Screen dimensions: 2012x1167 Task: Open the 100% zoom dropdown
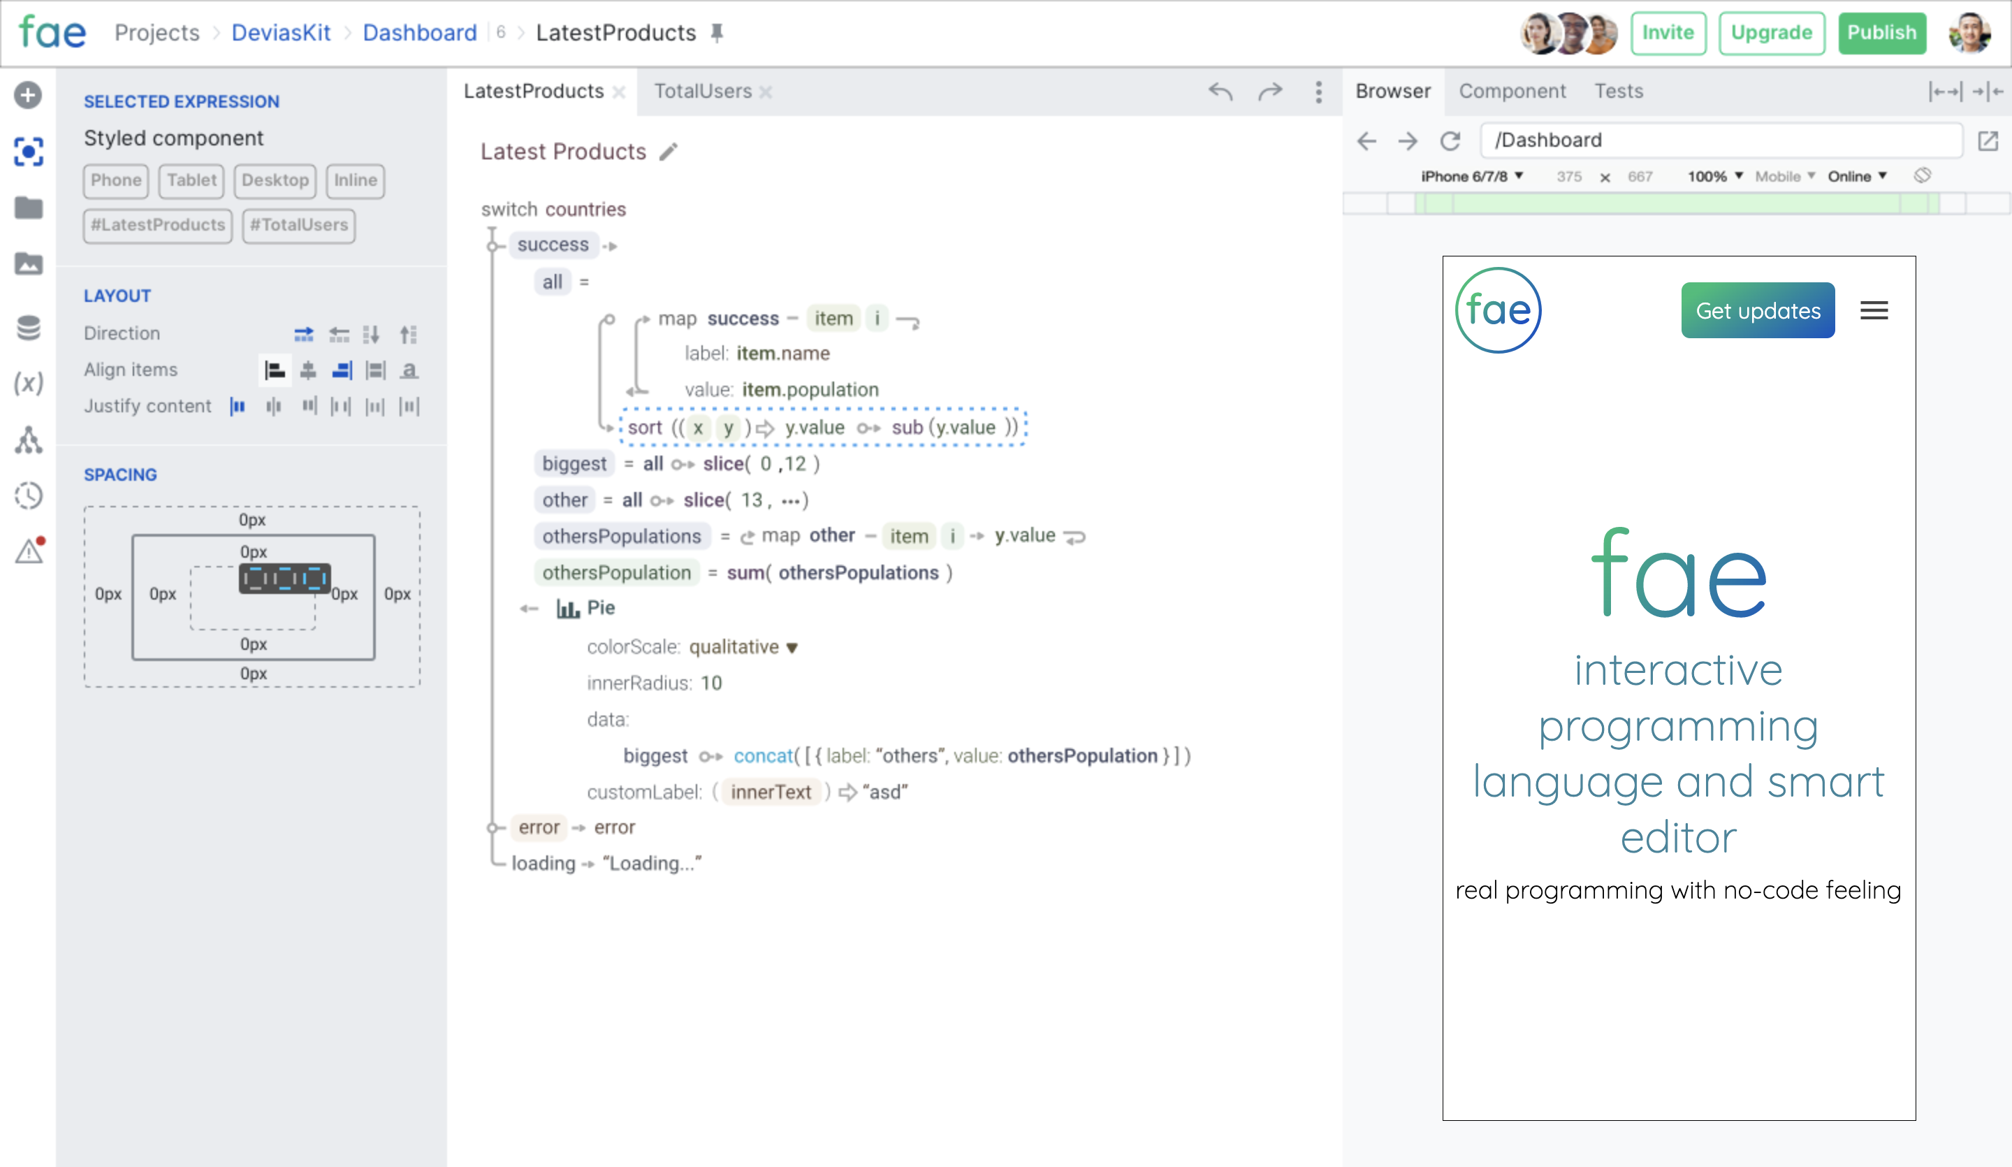click(x=1714, y=177)
